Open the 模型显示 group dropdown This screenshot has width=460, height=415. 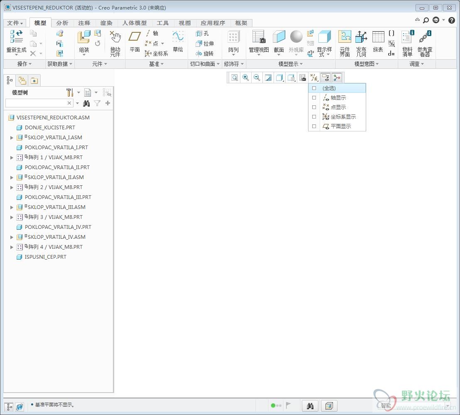coord(291,64)
